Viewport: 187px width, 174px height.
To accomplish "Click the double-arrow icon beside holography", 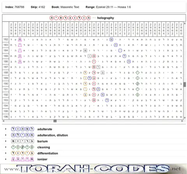I will coord(94,18).
